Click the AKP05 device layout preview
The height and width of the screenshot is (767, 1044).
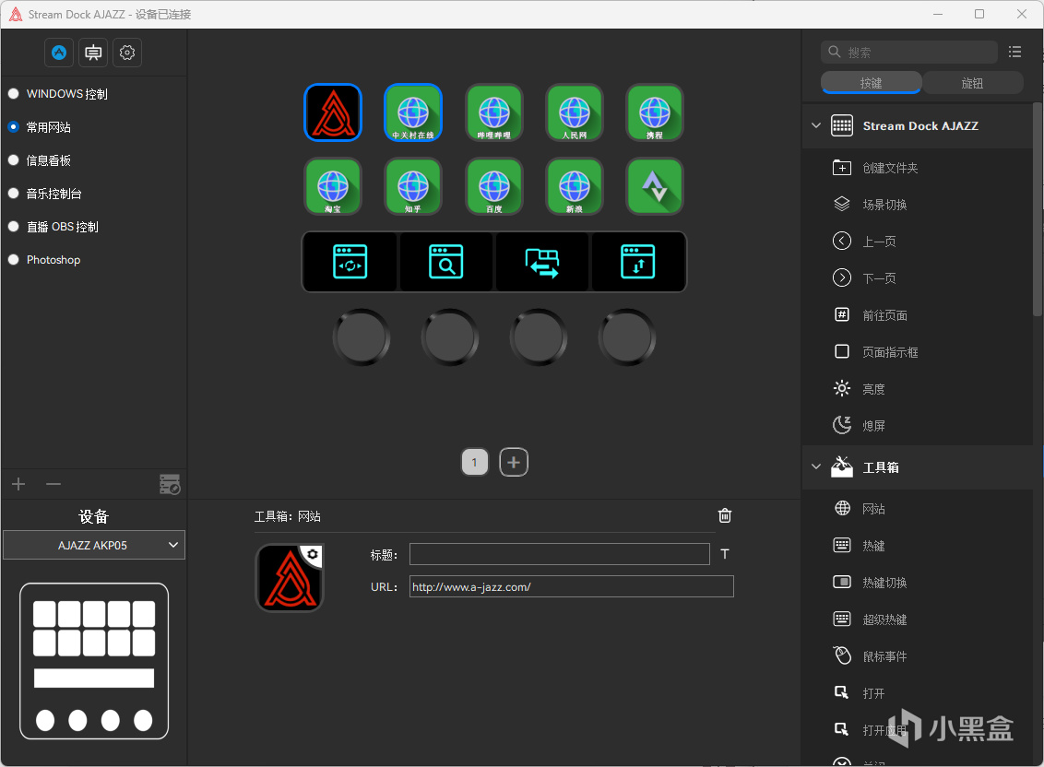tap(94, 661)
